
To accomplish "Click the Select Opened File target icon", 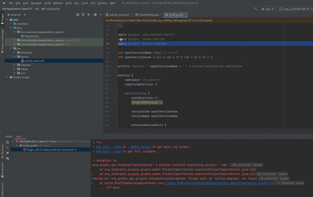I will [78, 15].
